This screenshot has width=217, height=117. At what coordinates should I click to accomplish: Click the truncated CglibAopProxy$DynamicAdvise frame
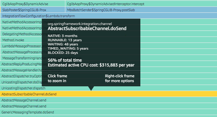33,4
